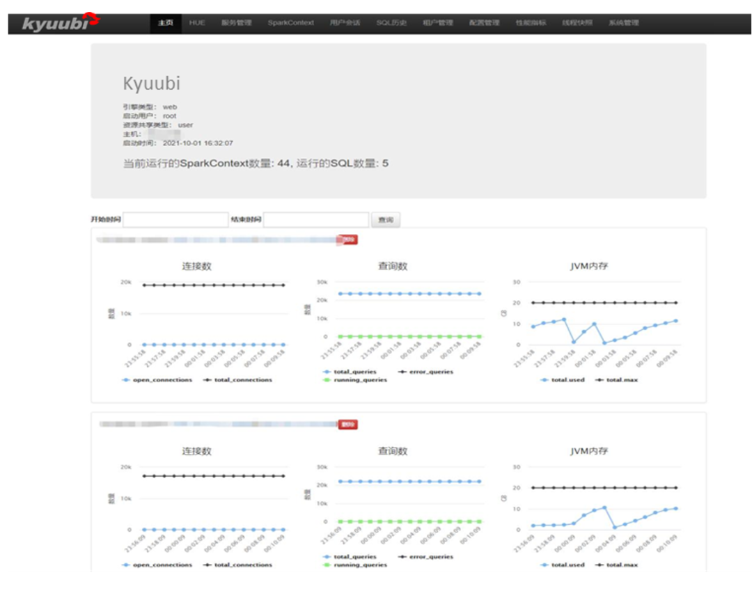Open 配置管理 from the top menu
This screenshot has height=607, width=752.
point(485,22)
